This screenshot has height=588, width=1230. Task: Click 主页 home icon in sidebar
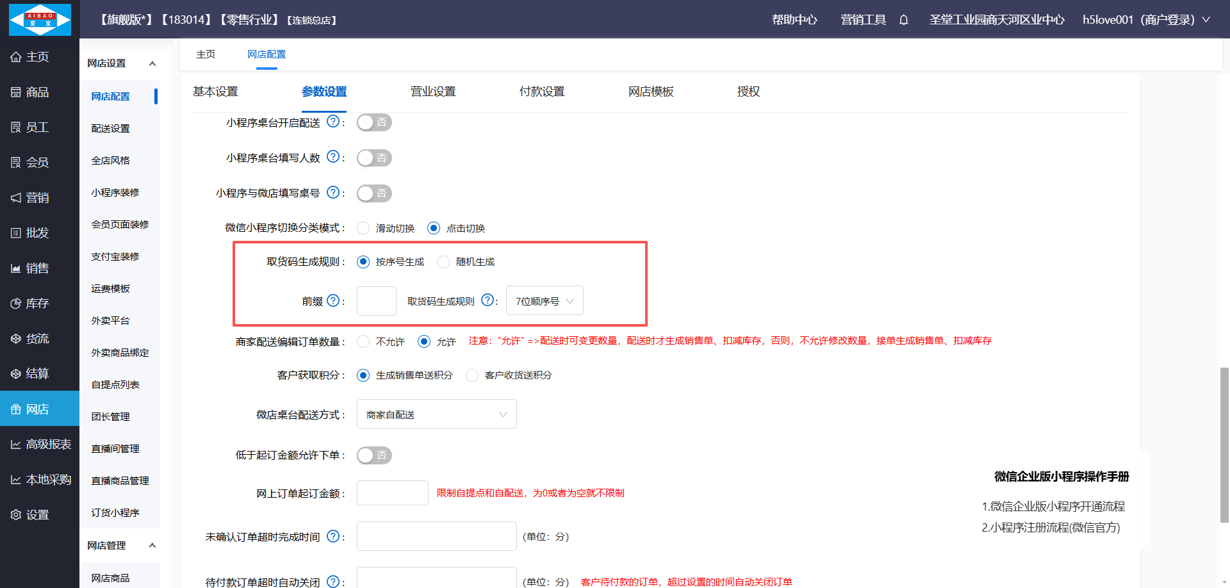tap(16, 57)
